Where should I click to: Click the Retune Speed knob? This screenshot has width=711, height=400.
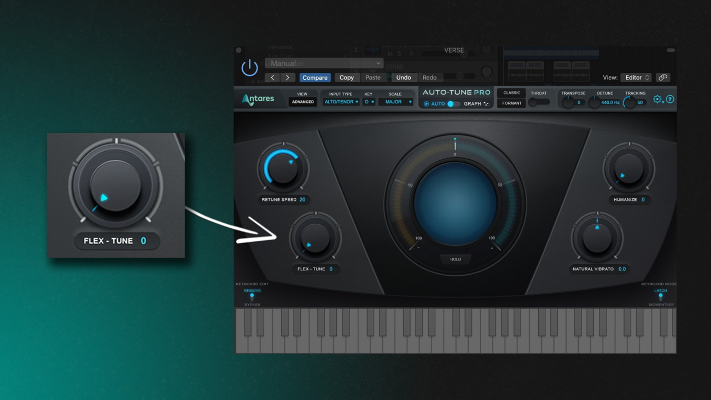click(x=283, y=169)
